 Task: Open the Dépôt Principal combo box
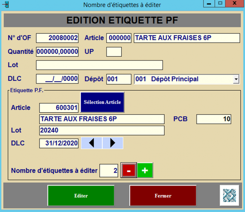183,79
